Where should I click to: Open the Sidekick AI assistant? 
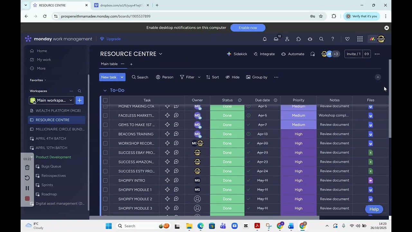tap(237, 54)
